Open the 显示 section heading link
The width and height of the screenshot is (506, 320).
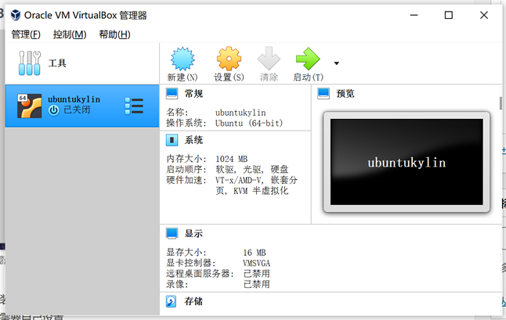pyautogui.click(x=193, y=234)
